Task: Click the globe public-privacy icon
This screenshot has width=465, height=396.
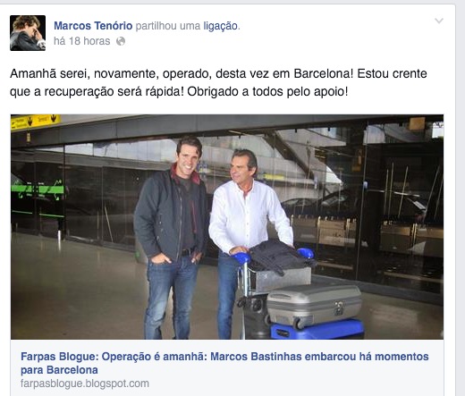Action: pos(121,41)
